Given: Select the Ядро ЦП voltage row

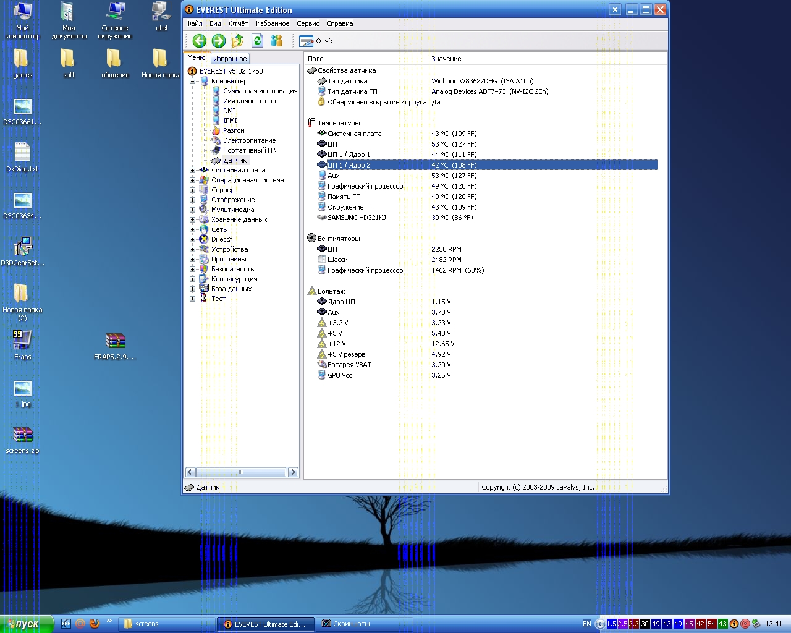Looking at the screenshot, I should [487, 302].
